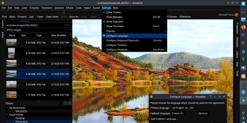Click Add Fallback Language button
This screenshot has height=123, width=247.
[163, 119]
